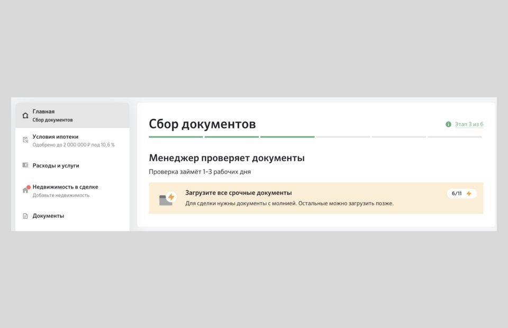
Task: Click the first green progress segment
Action: coord(176,137)
